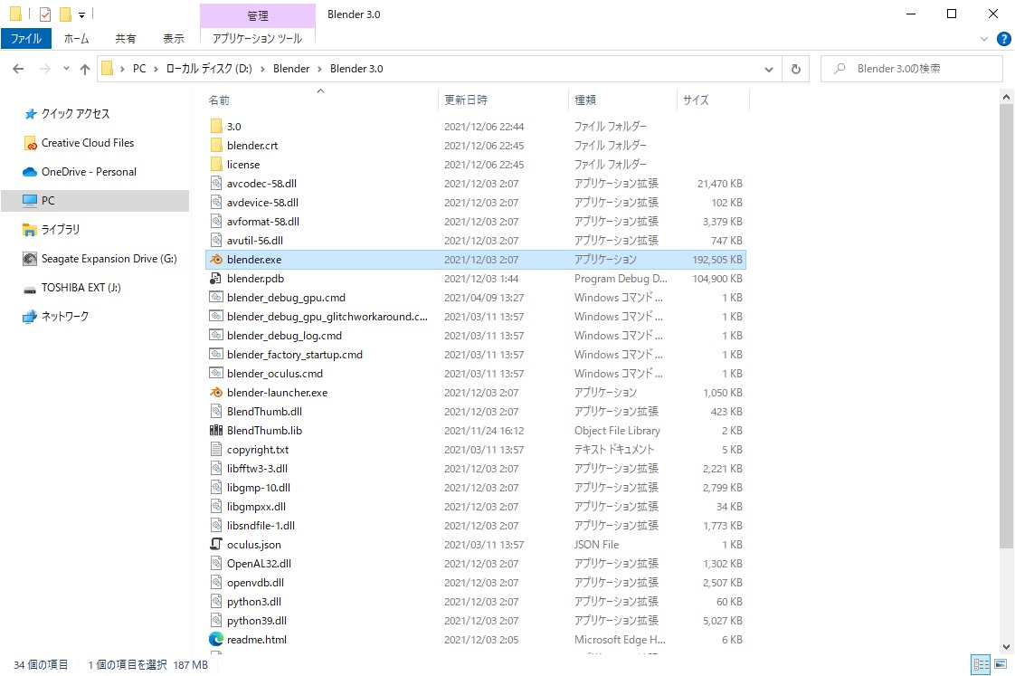Navigate to ローカル ディスク (D:) in path
The image size is (1015, 676).
tap(209, 69)
